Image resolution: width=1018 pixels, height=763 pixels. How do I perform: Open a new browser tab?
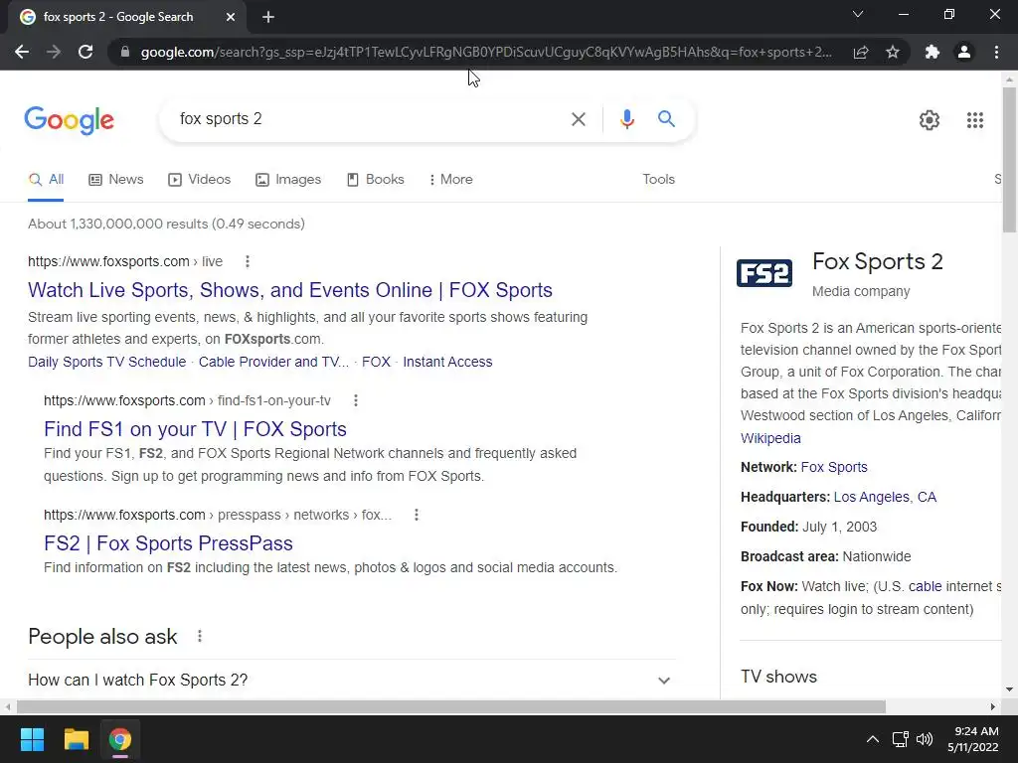point(268,17)
